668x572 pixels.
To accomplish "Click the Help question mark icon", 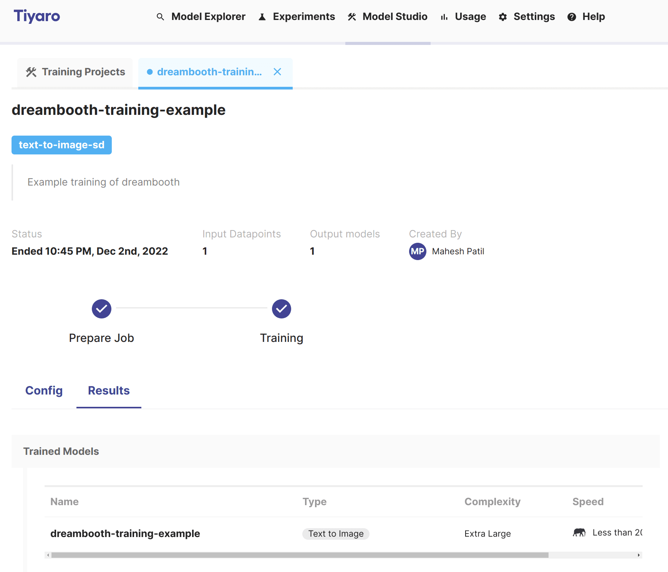I will (x=572, y=17).
